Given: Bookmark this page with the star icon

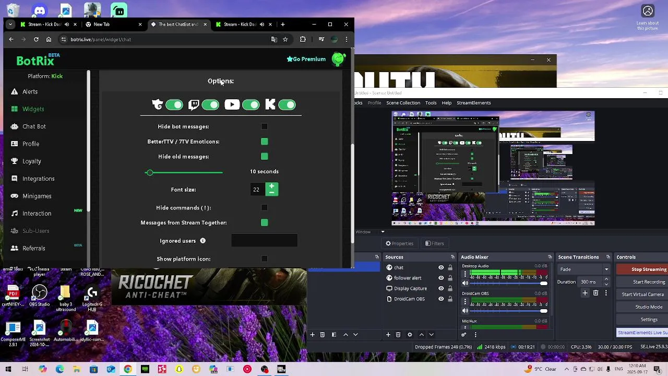Looking at the screenshot, I should click(x=285, y=39).
